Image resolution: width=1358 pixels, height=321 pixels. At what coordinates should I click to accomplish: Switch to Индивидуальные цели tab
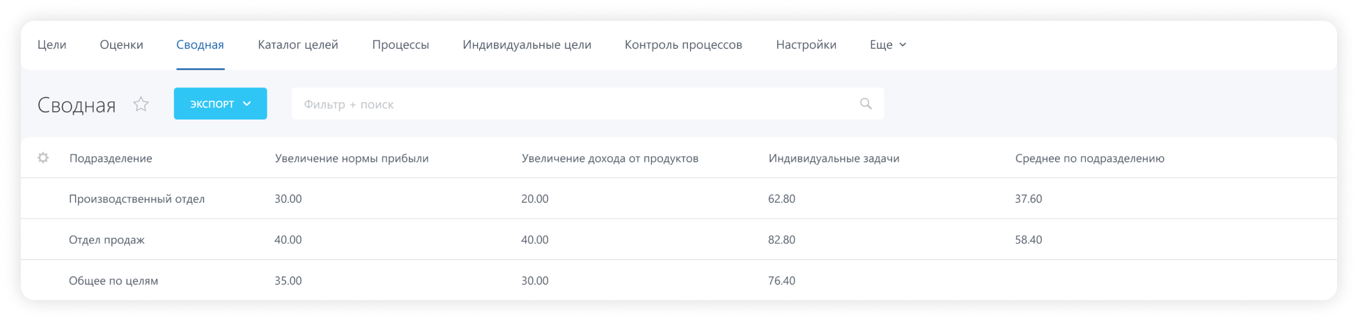(x=526, y=44)
